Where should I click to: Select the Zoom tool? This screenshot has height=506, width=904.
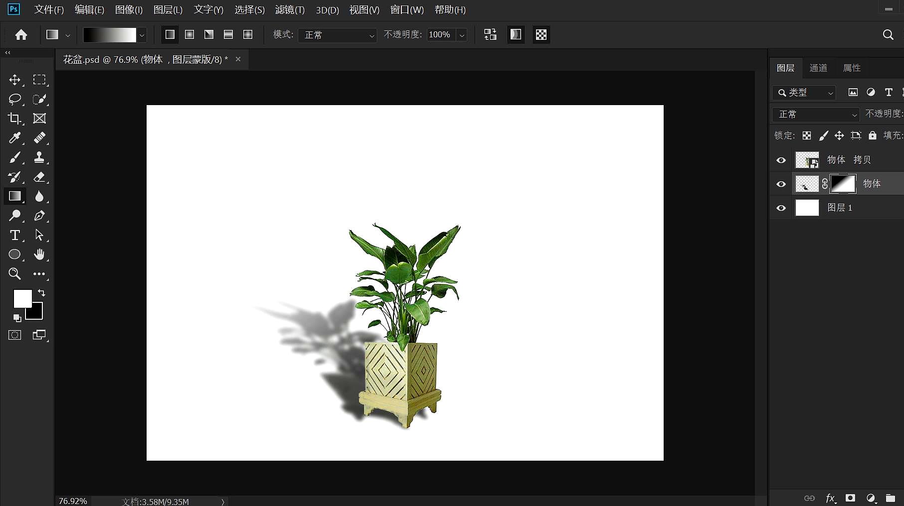point(15,274)
